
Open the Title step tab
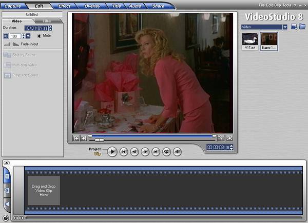(117, 6)
